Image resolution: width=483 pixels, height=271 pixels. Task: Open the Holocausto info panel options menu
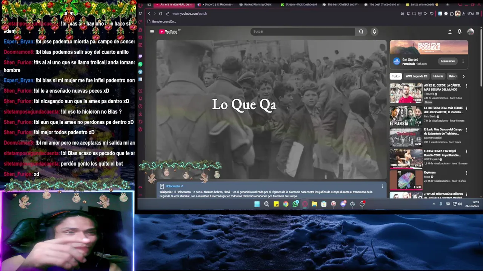click(382, 186)
